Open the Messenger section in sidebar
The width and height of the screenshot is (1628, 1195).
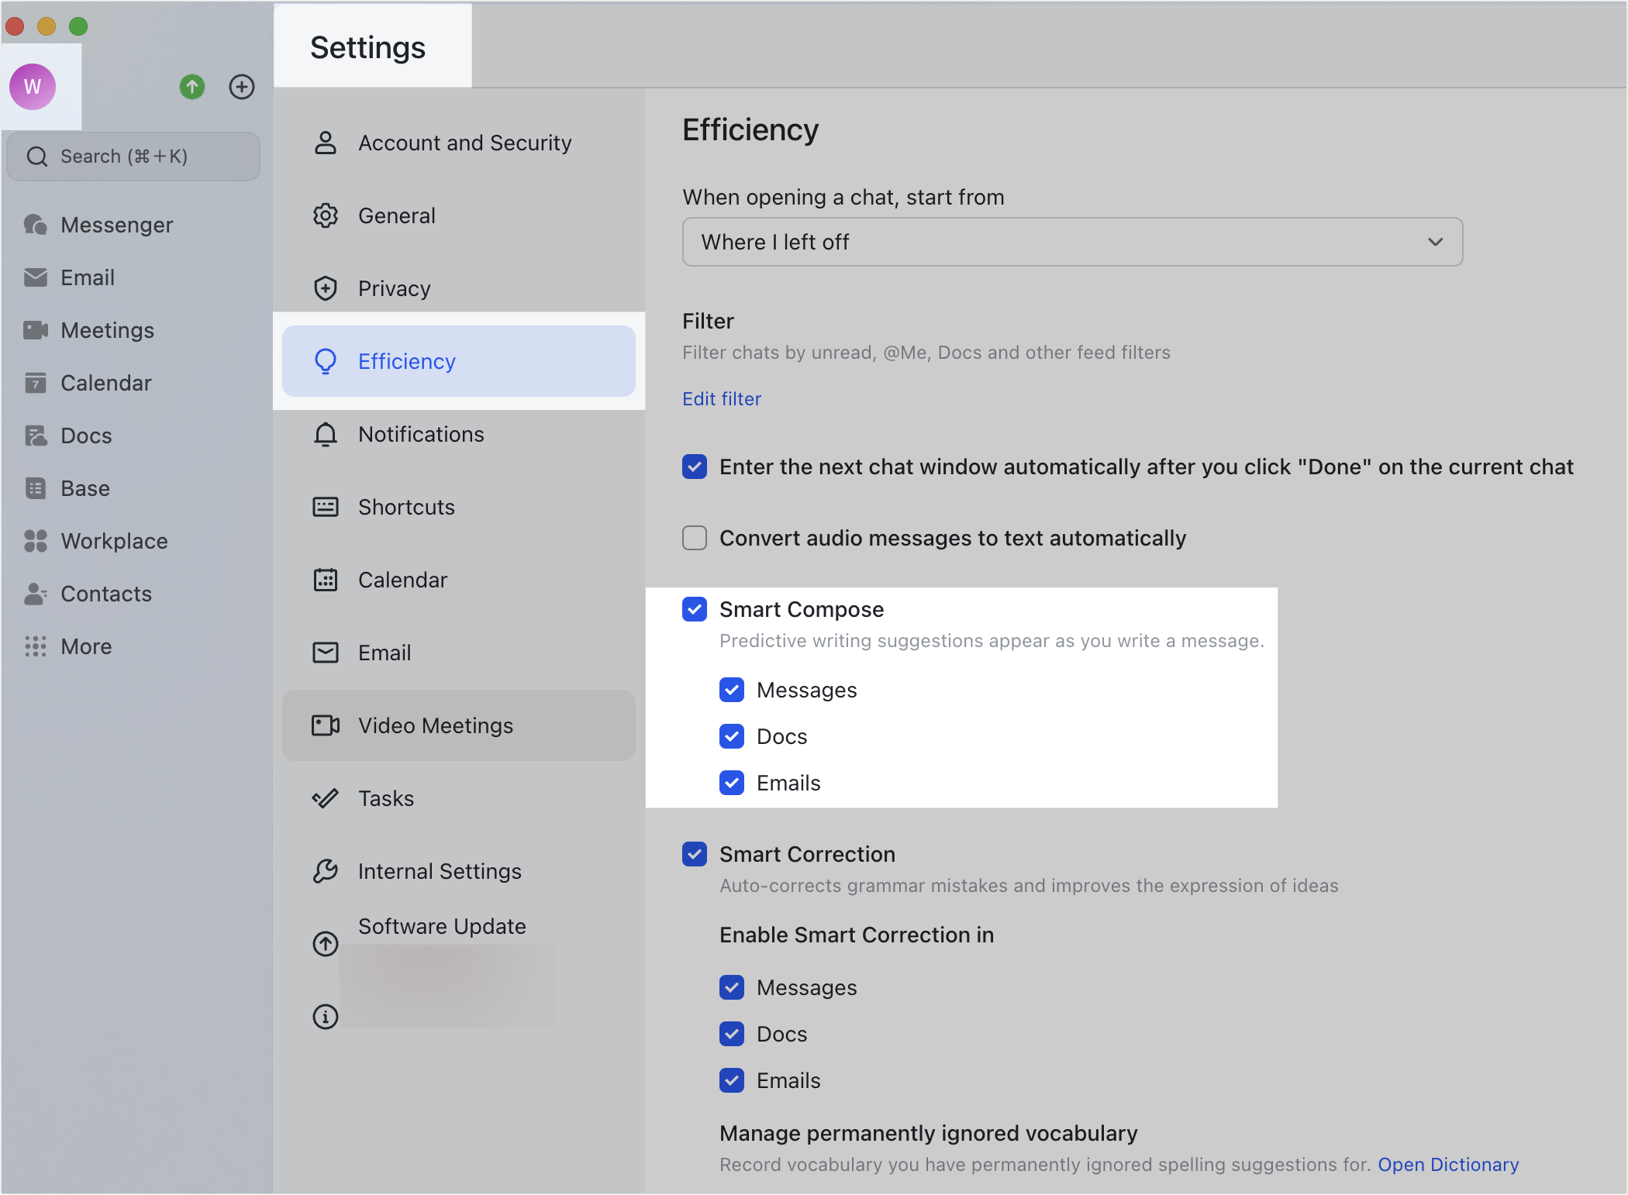coord(116,225)
